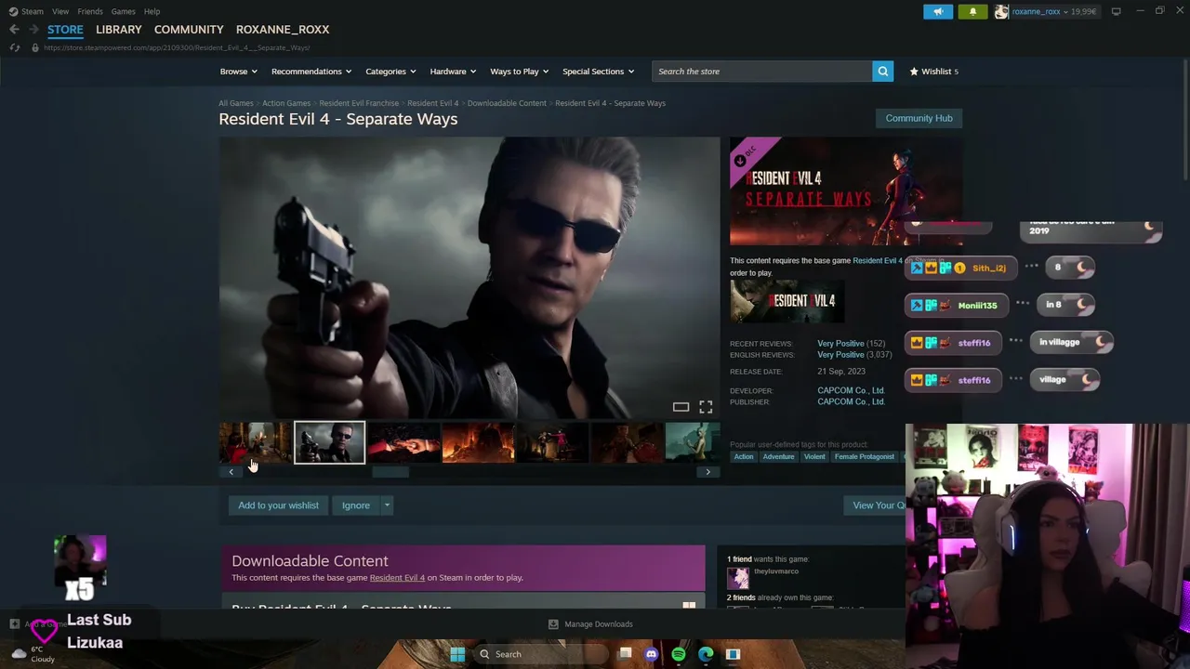Click the Adventure tag
Screen dimensions: 1190x669
tap(778, 456)
